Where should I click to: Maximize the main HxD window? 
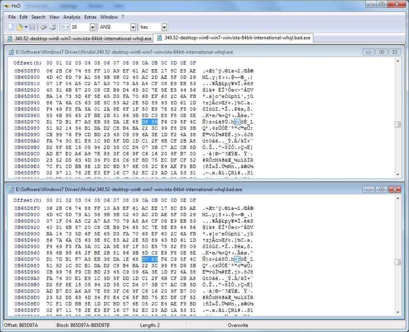tap(382, 4)
